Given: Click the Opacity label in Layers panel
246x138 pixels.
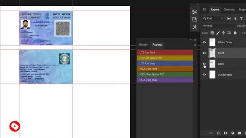Looking at the screenshot, I should (x=241, y=26).
